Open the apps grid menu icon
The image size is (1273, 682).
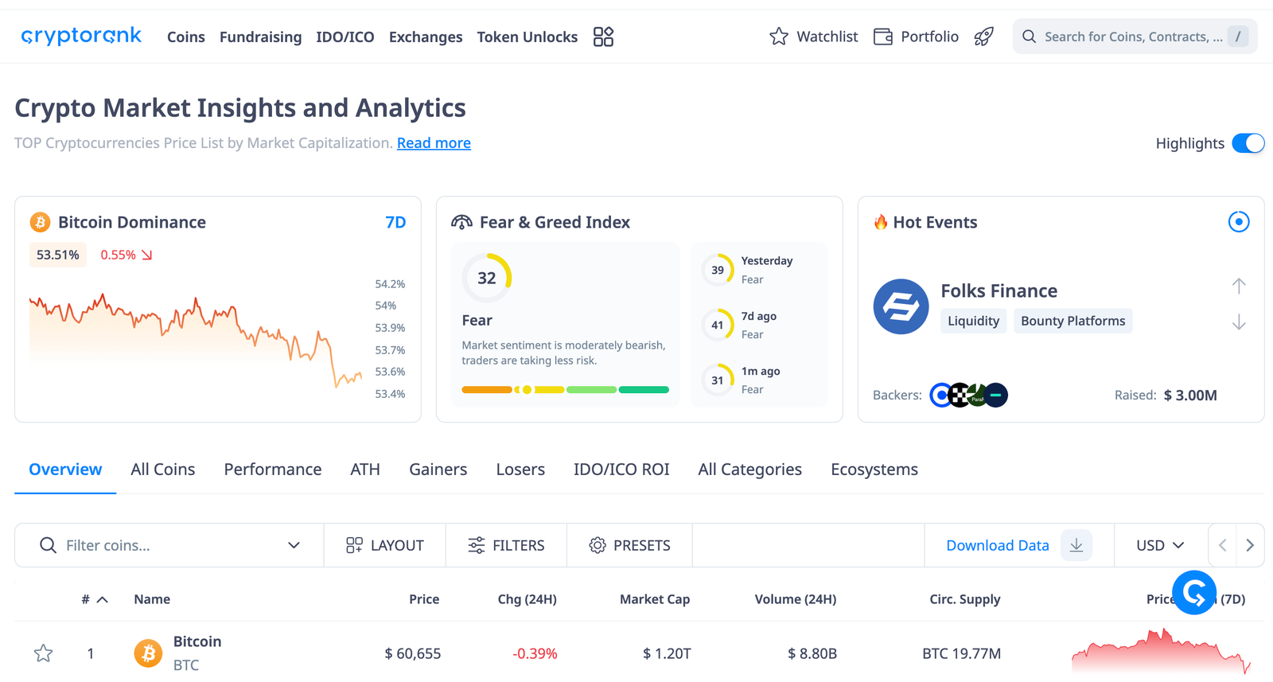tap(603, 37)
